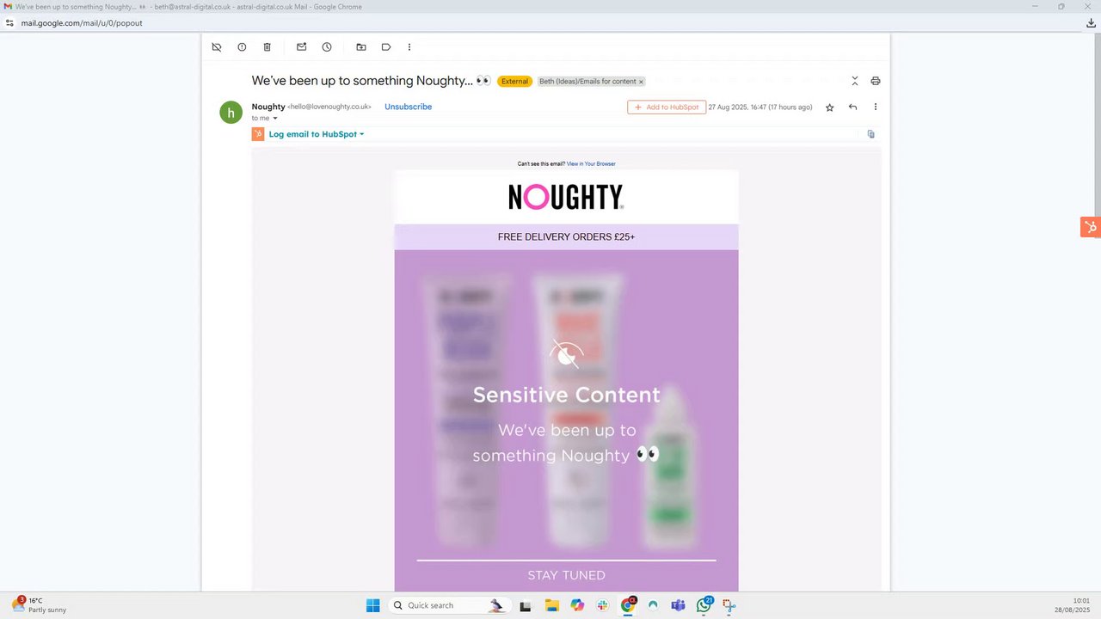Viewport: 1101px width, 619px height.
Task: Reply using the arrow icon
Action: [x=852, y=107]
